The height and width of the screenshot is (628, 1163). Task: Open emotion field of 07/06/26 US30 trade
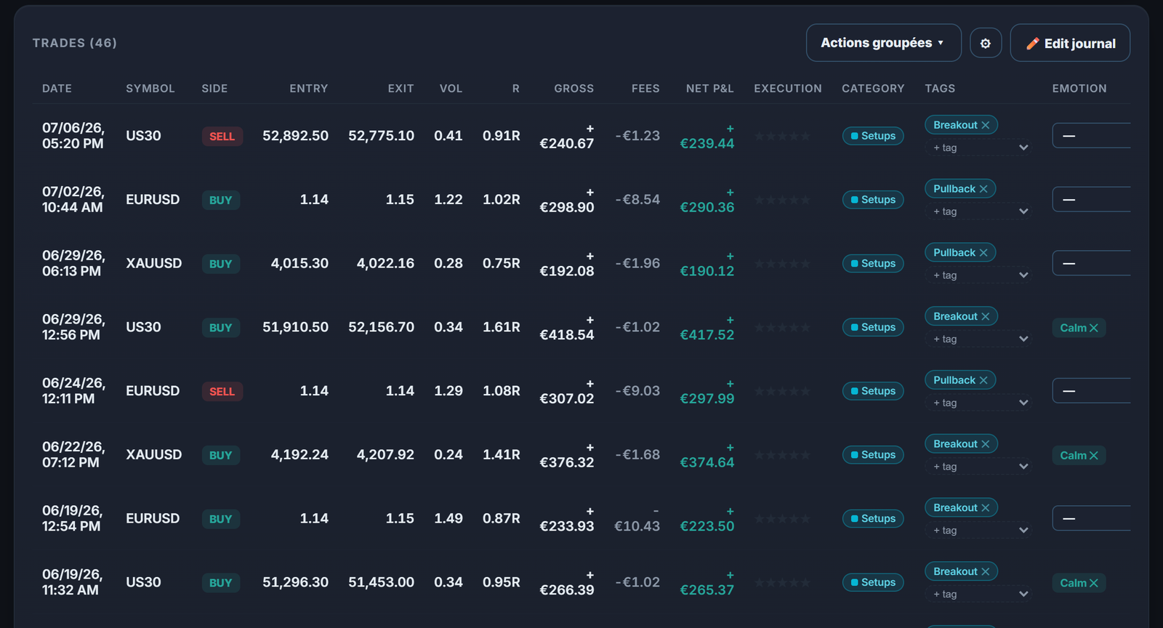click(x=1091, y=136)
